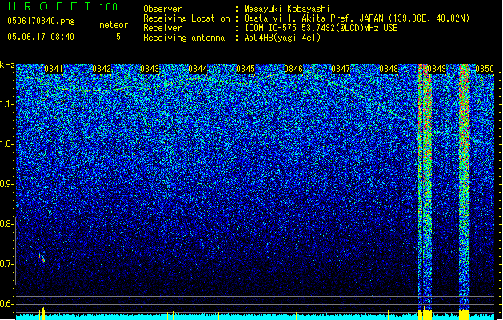Click the noise burst band before 0850

point(465,186)
